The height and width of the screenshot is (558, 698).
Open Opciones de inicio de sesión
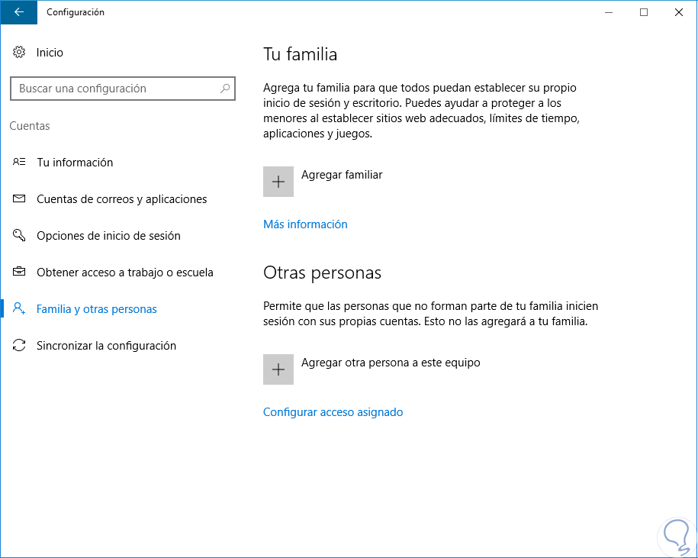108,236
